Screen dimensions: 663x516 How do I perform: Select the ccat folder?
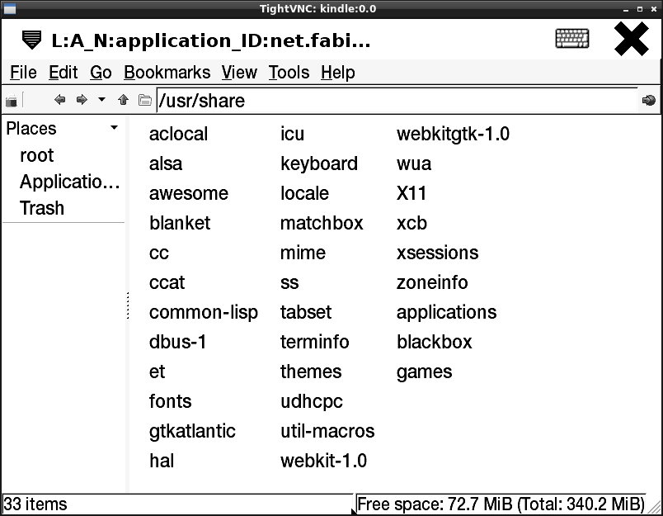[167, 282]
